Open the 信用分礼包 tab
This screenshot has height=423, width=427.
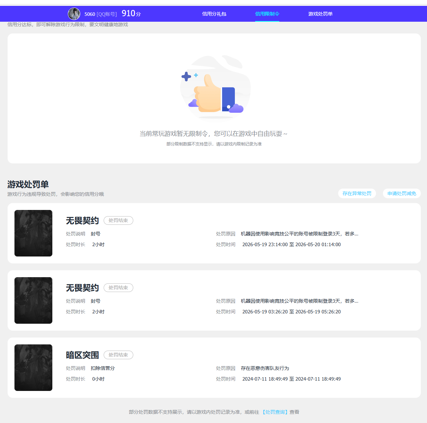(214, 14)
